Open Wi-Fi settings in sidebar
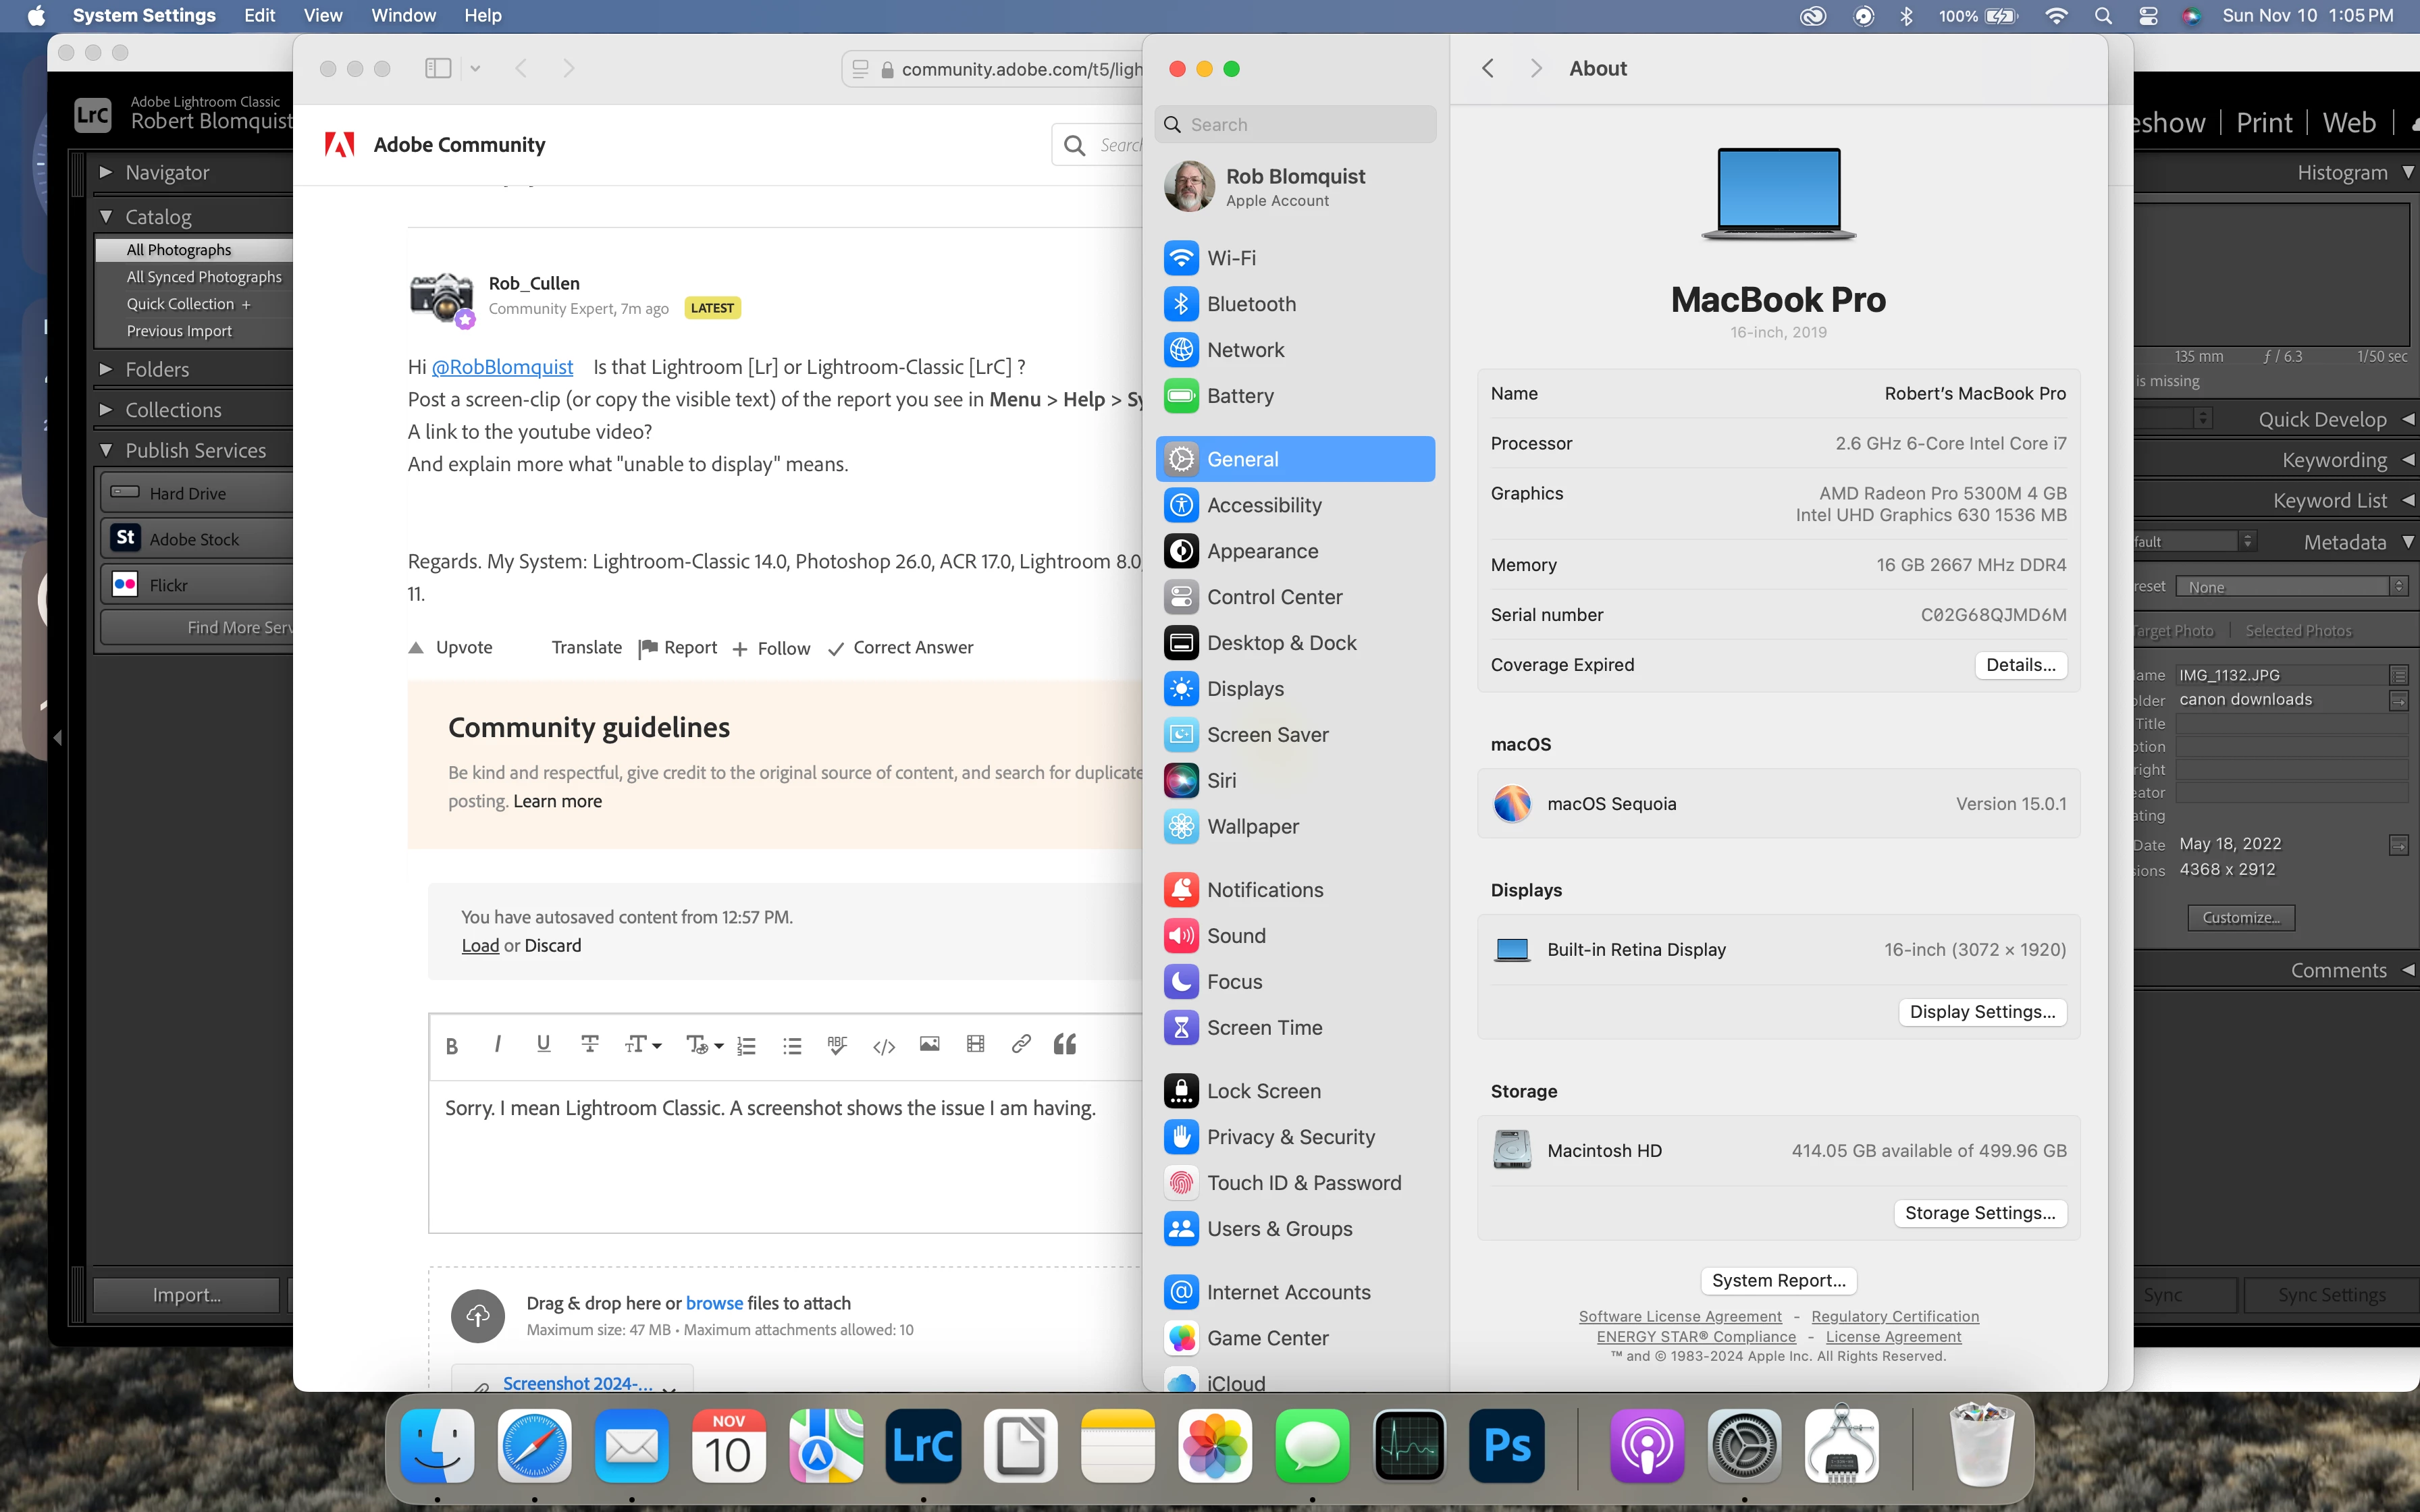This screenshot has height=1512, width=2420. tap(1230, 258)
